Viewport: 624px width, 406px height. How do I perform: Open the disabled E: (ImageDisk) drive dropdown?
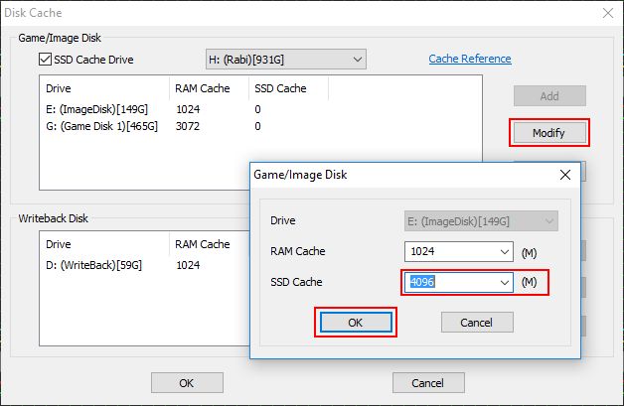(481, 221)
